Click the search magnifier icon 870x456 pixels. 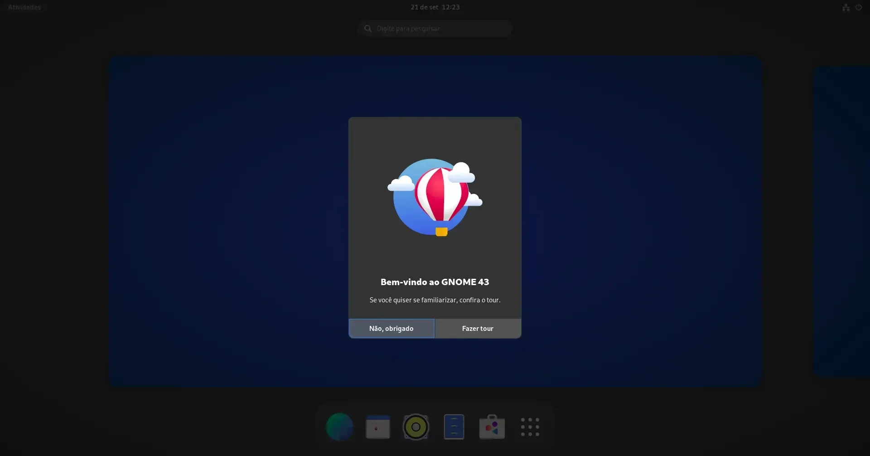(368, 29)
